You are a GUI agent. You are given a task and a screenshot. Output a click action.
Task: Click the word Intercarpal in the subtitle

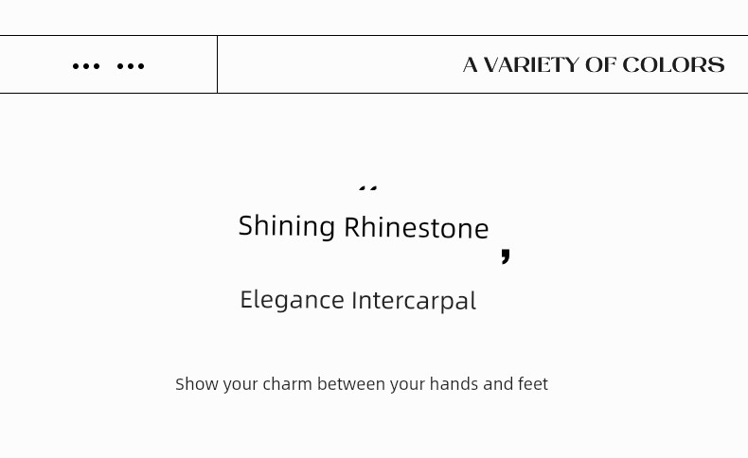coord(414,301)
